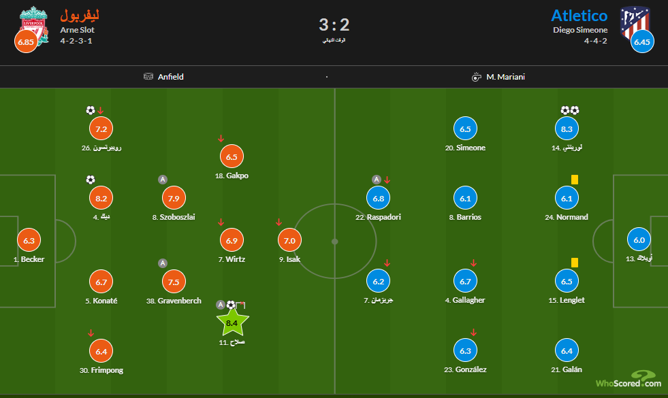Click Atletico's 6.45 team rating badge

coord(642,42)
